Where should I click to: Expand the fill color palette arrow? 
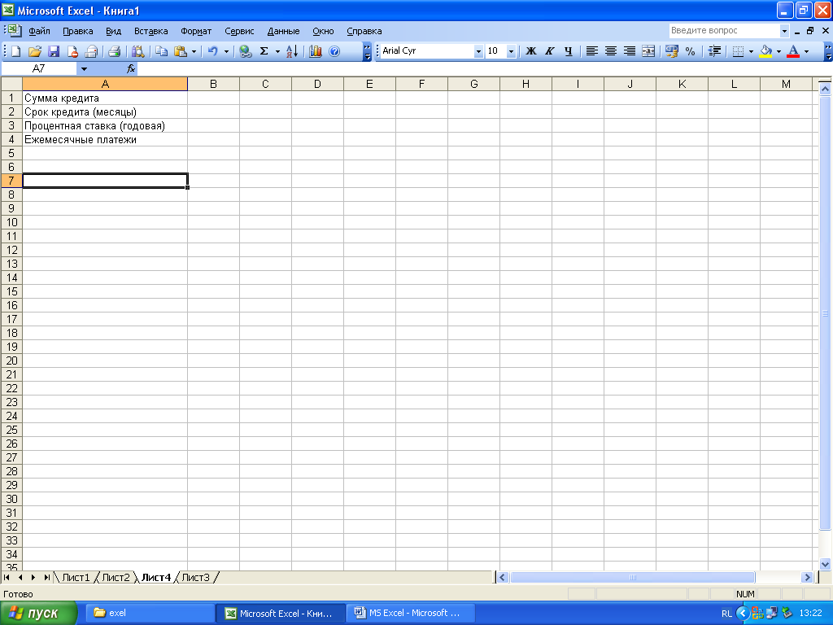[x=778, y=51]
